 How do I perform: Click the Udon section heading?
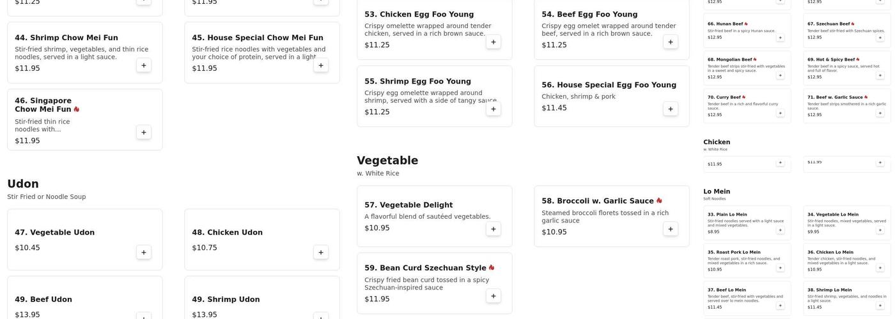[x=23, y=184]
